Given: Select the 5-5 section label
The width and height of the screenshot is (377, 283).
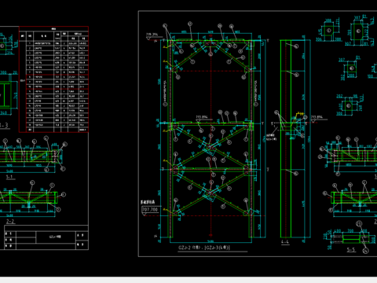Looking at the screenshot, I should 351,250.
